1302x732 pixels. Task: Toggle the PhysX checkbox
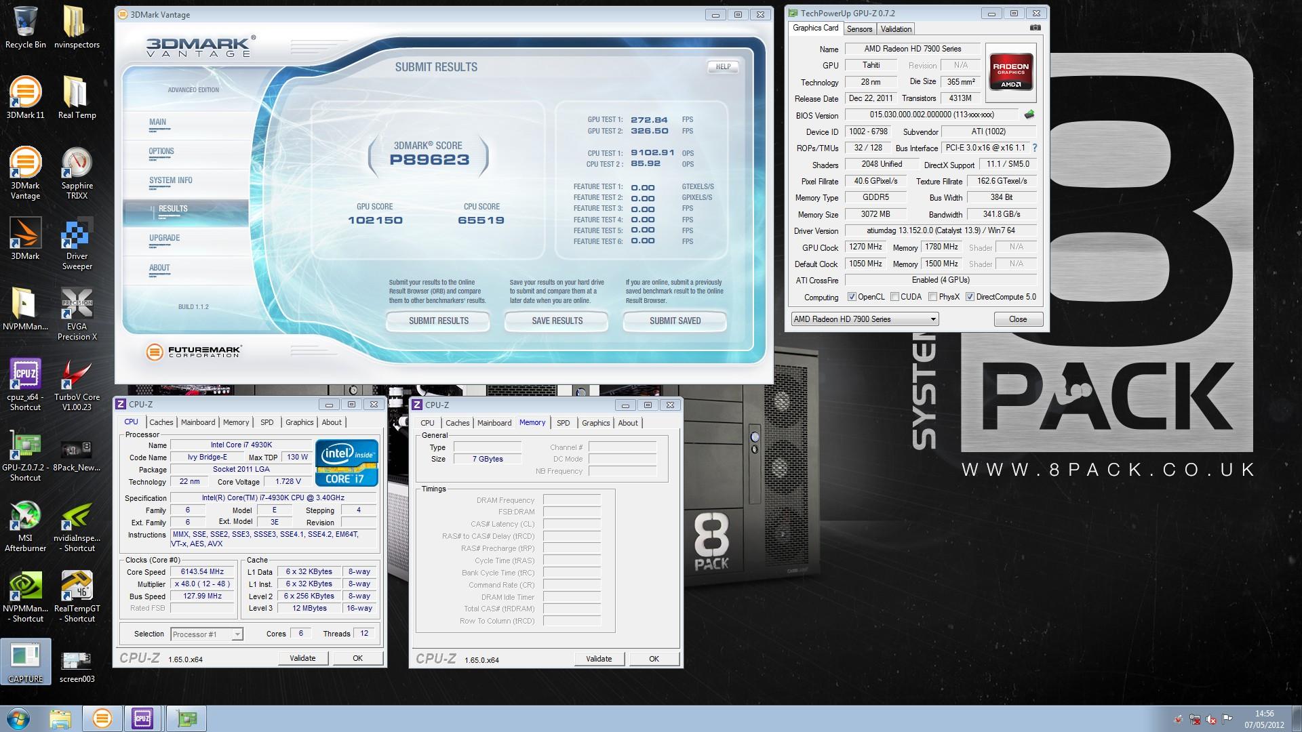point(932,297)
